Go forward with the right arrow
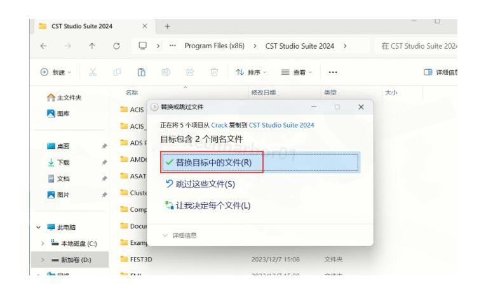The width and height of the screenshot is (486, 295). click(x=67, y=46)
